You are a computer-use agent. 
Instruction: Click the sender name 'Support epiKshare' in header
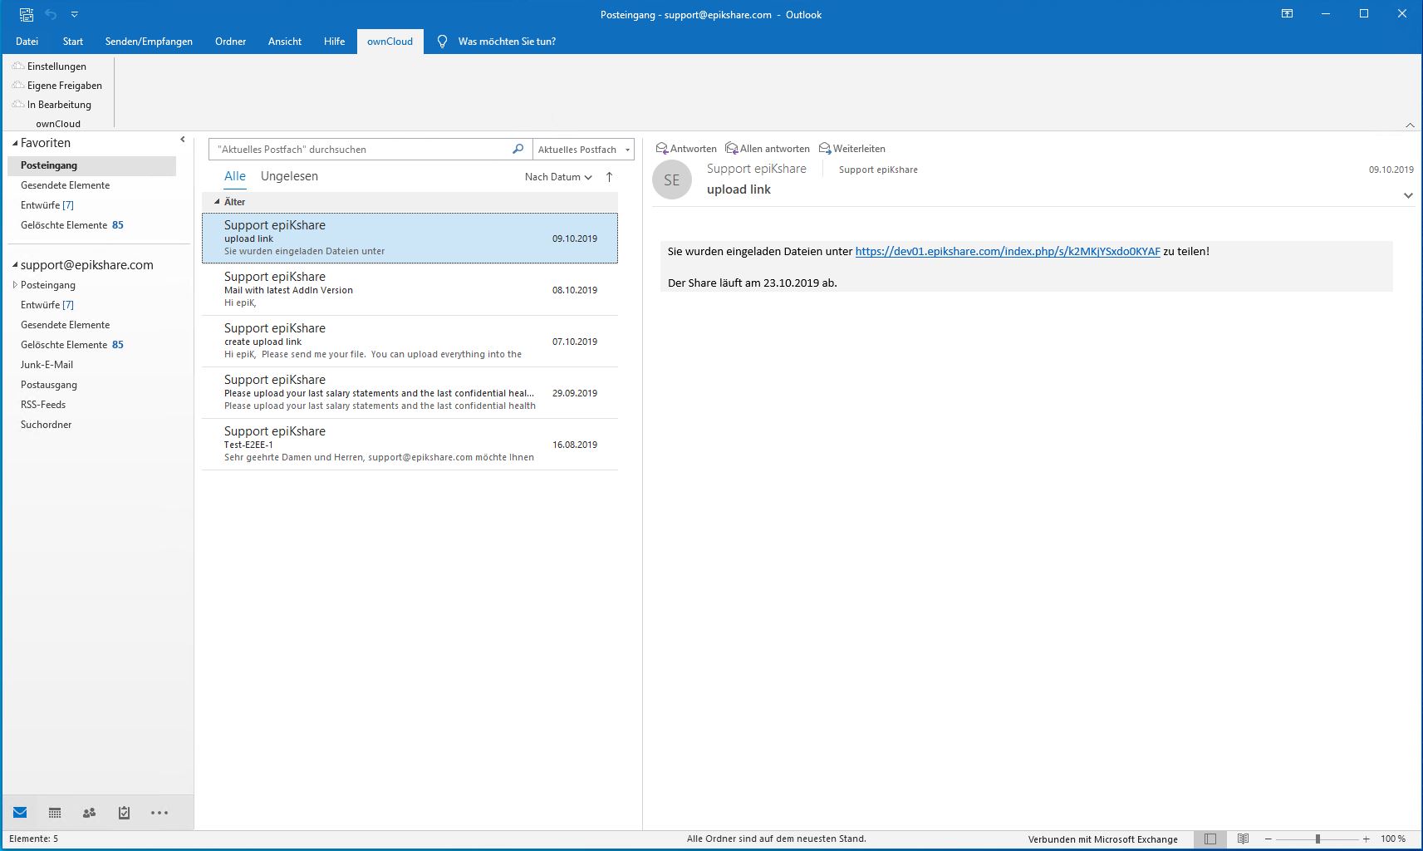tap(757, 169)
